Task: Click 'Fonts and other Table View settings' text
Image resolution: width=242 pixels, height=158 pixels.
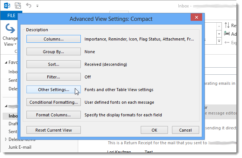Action: click(x=119, y=90)
